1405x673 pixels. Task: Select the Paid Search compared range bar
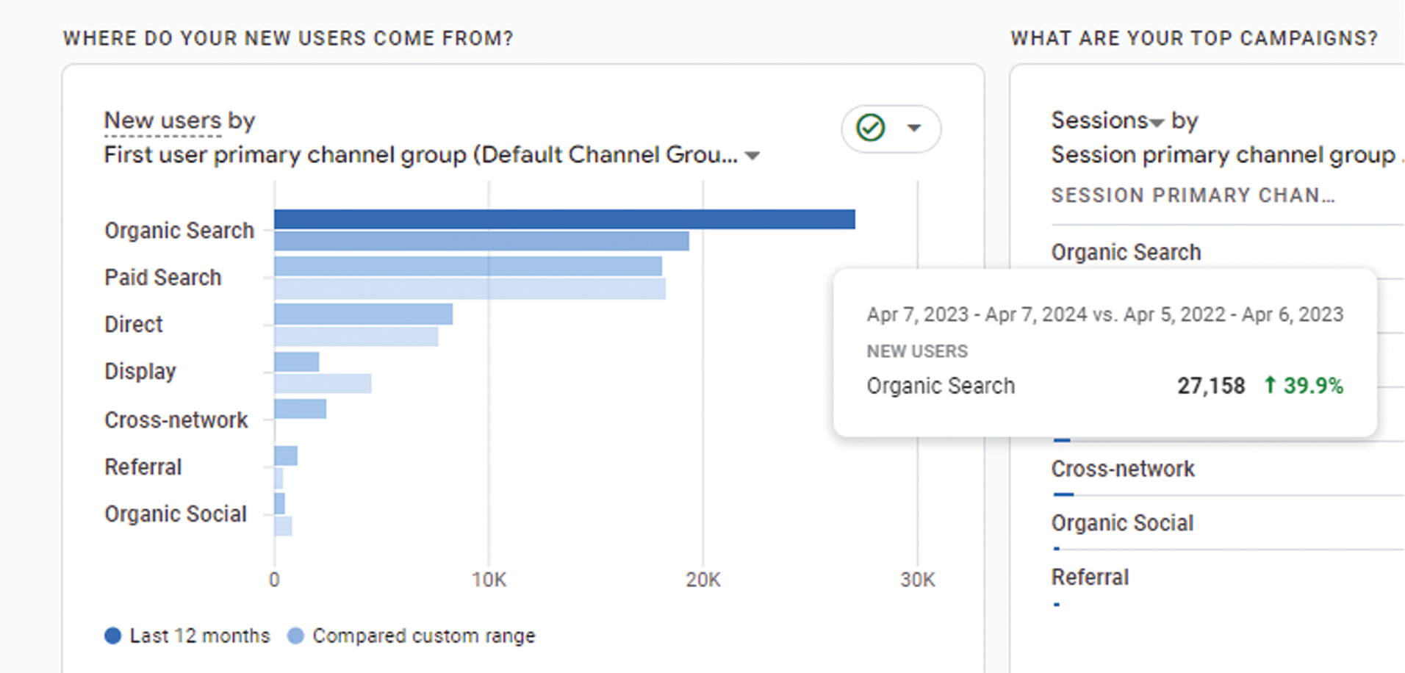point(470,289)
